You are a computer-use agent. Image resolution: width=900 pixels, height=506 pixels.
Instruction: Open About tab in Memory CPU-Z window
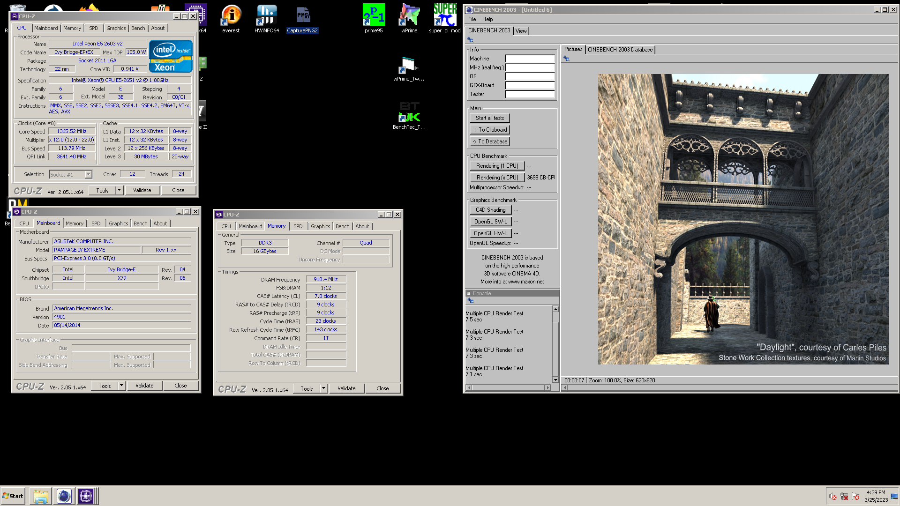(362, 226)
